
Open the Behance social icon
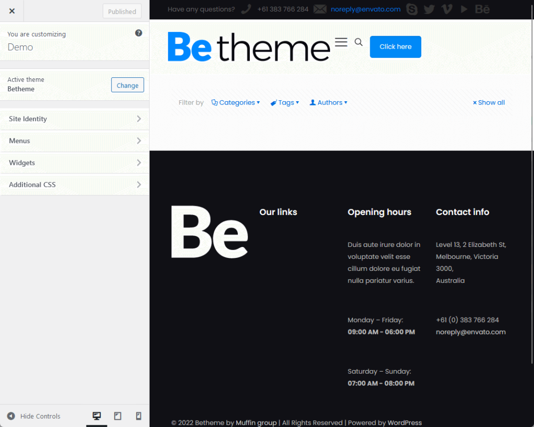click(x=482, y=9)
